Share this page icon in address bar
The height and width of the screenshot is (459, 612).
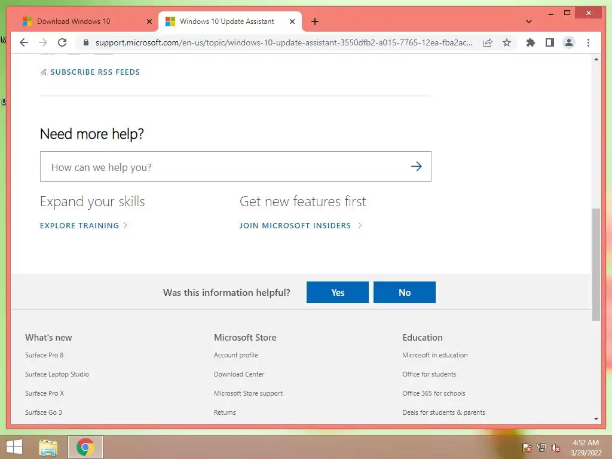[488, 42]
